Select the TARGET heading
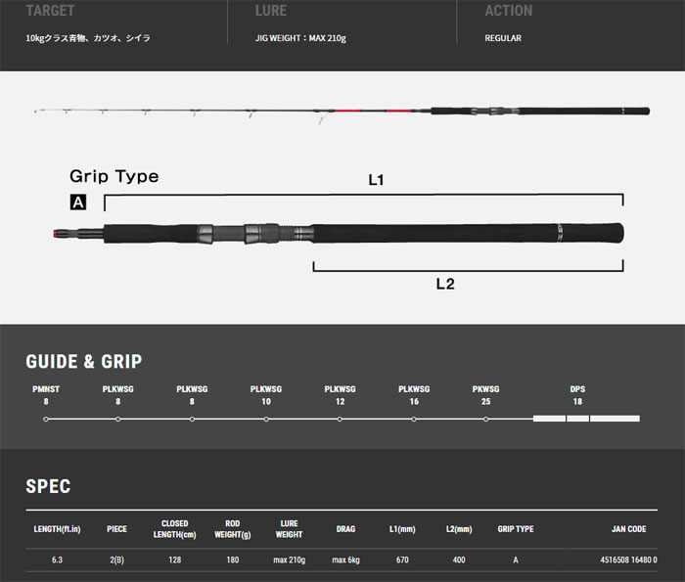This screenshot has width=685, height=582. pos(50,11)
